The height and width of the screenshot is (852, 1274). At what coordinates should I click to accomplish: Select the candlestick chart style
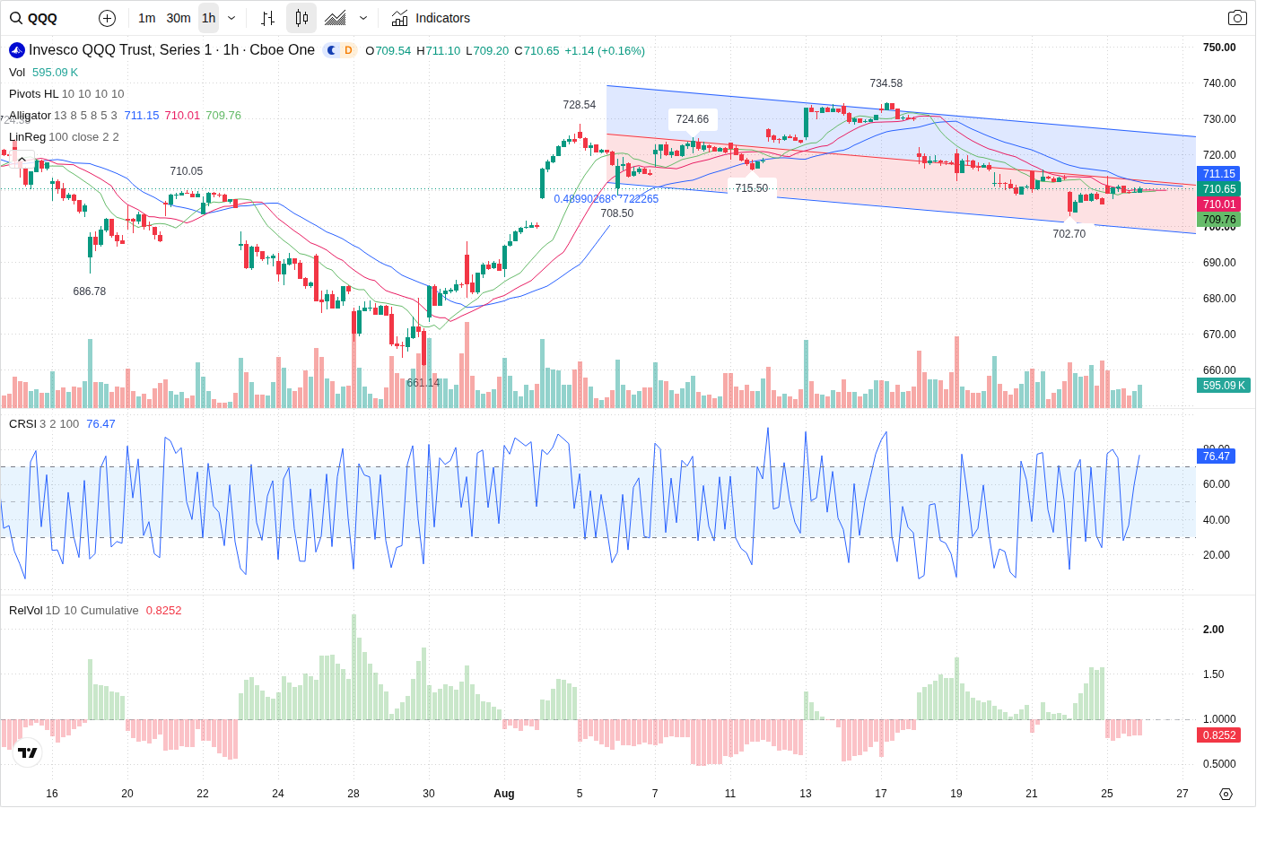coord(301,18)
